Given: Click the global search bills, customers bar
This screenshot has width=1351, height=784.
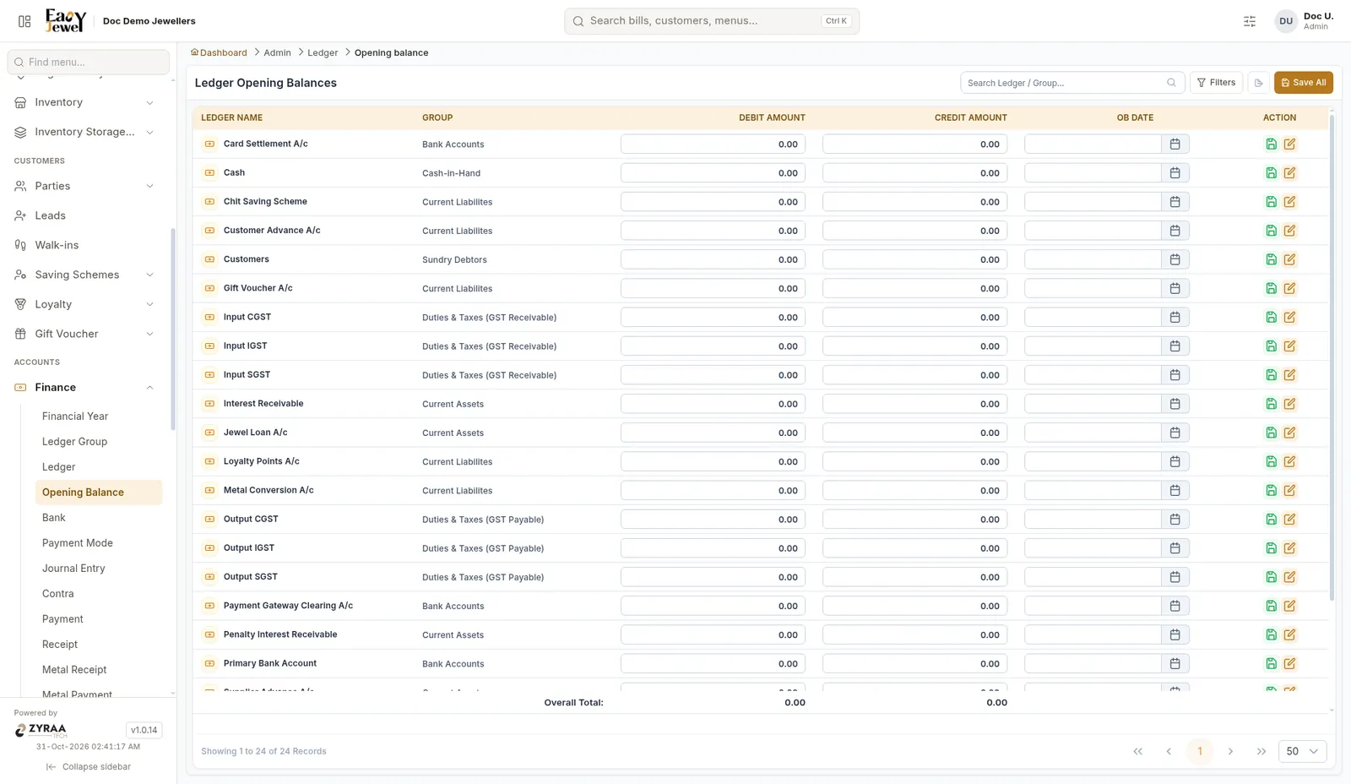Looking at the screenshot, I should pos(712,21).
